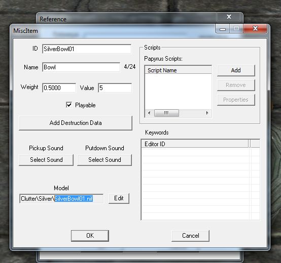The image size is (281, 263).
Task: Select Sound under Putdown Sound
Action: [104, 160]
